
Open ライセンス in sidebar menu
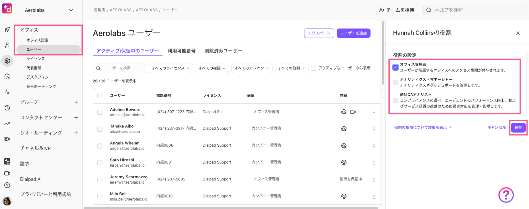click(35, 59)
